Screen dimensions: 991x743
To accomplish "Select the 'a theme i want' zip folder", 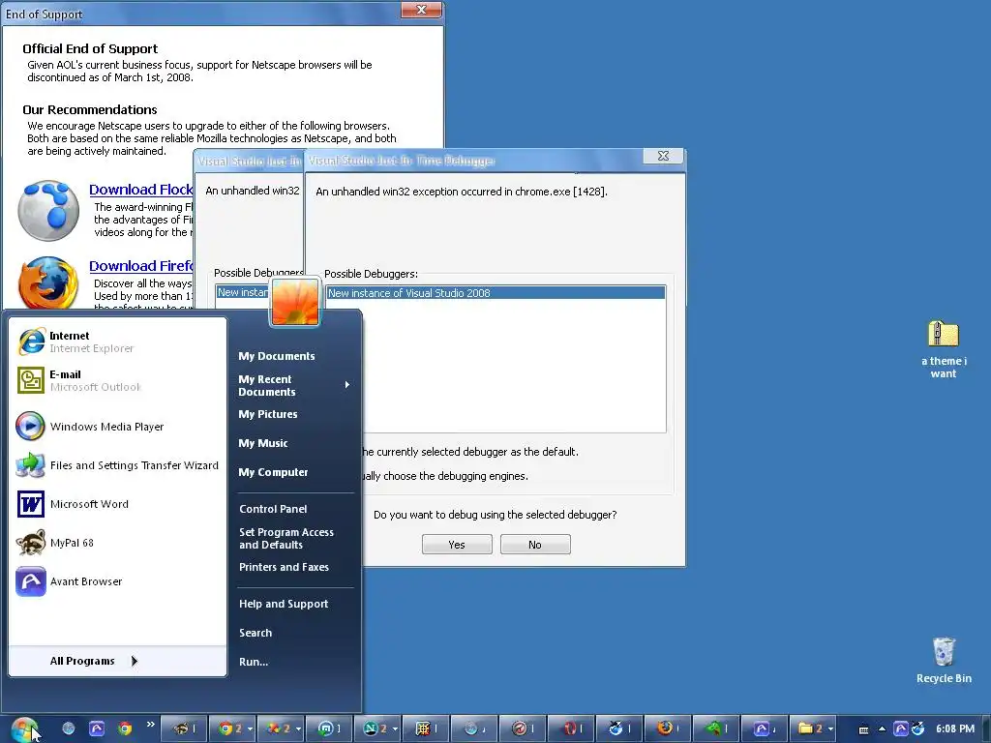I will 943,348.
